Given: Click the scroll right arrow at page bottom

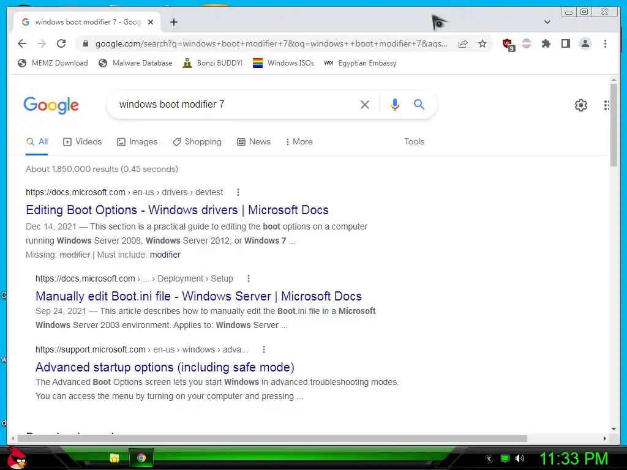Looking at the screenshot, I should (x=604, y=438).
